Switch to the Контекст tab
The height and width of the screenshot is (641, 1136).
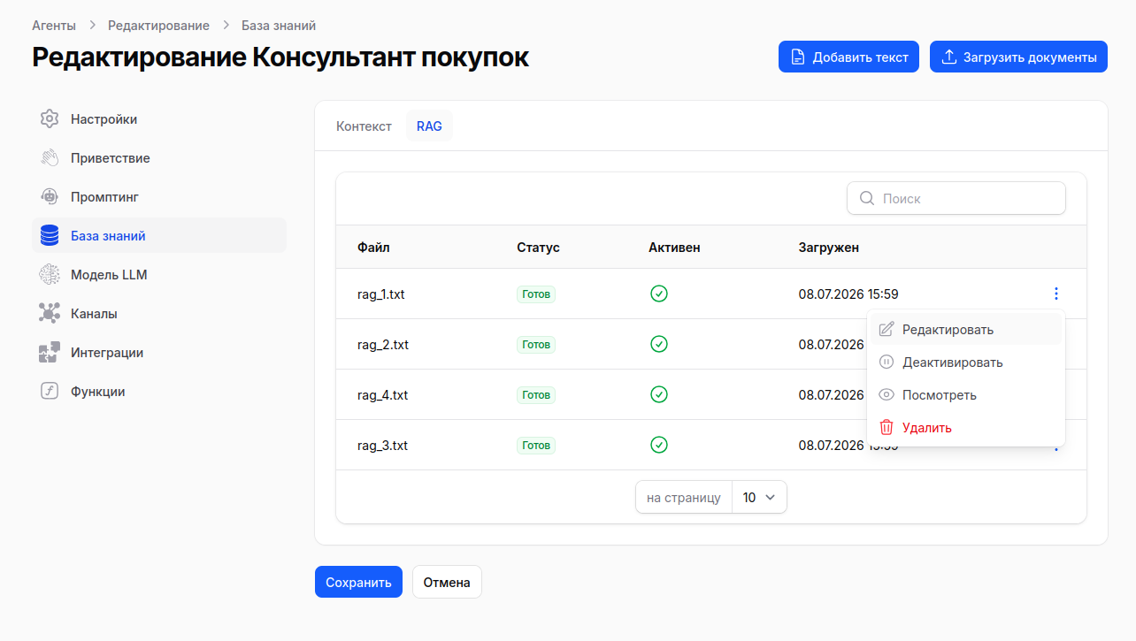click(364, 126)
